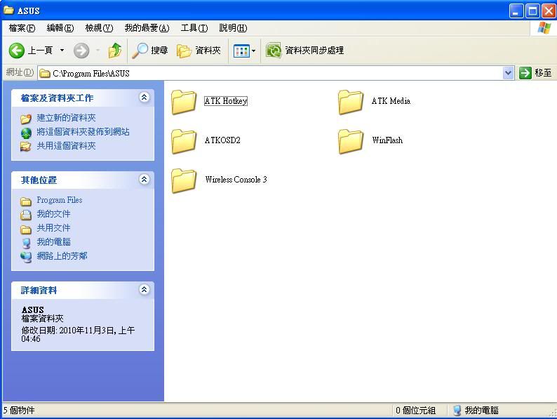Click the 移至 Go button
Image resolution: width=557 pixels, height=419 pixels.
click(x=535, y=73)
